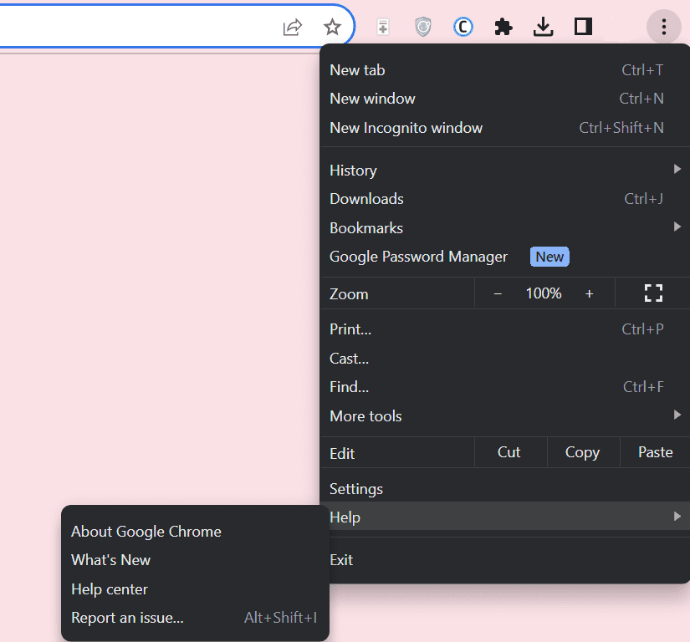Image resolution: width=690 pixels, height=642 pixels.
Task: Decrease zoom with the minus button
Action: tap(498, 293)
